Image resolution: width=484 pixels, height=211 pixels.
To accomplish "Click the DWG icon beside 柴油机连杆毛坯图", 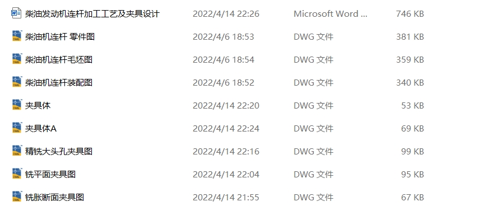I will click(17, 59).
